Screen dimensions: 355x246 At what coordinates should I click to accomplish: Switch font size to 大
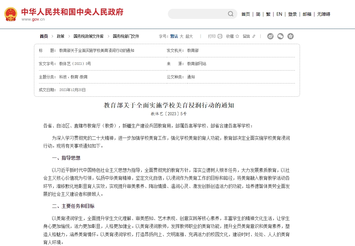coord(181,36)
